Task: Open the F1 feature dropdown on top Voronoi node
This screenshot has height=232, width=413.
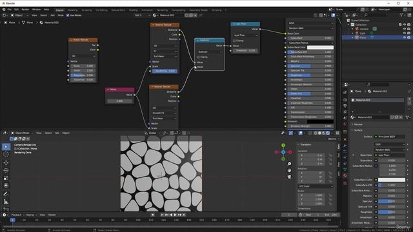Action: (x=165, y=51)
